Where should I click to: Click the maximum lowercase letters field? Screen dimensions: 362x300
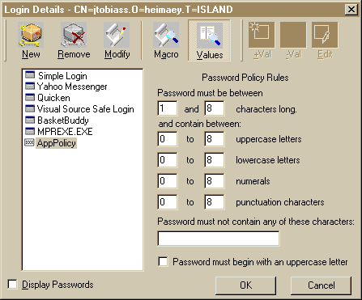[215, 160]
